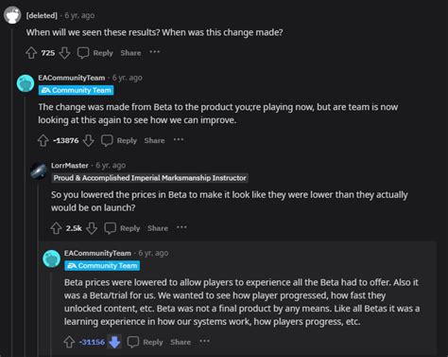This screenshot has width=448, height=357.
Task: Reply to the deleted user's comment
Action: [x=95, y=53]
